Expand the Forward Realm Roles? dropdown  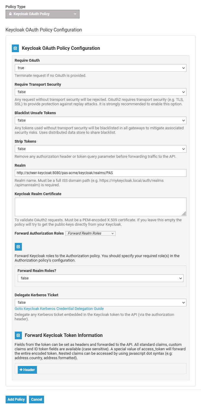[100, 278]
